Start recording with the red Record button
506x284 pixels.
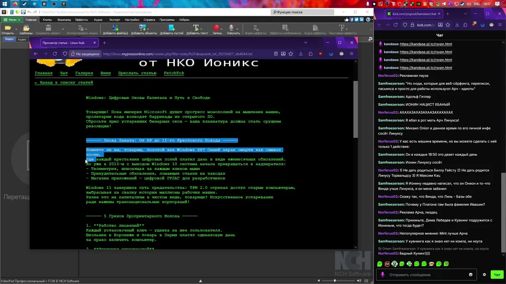click(x=216, y=28)
